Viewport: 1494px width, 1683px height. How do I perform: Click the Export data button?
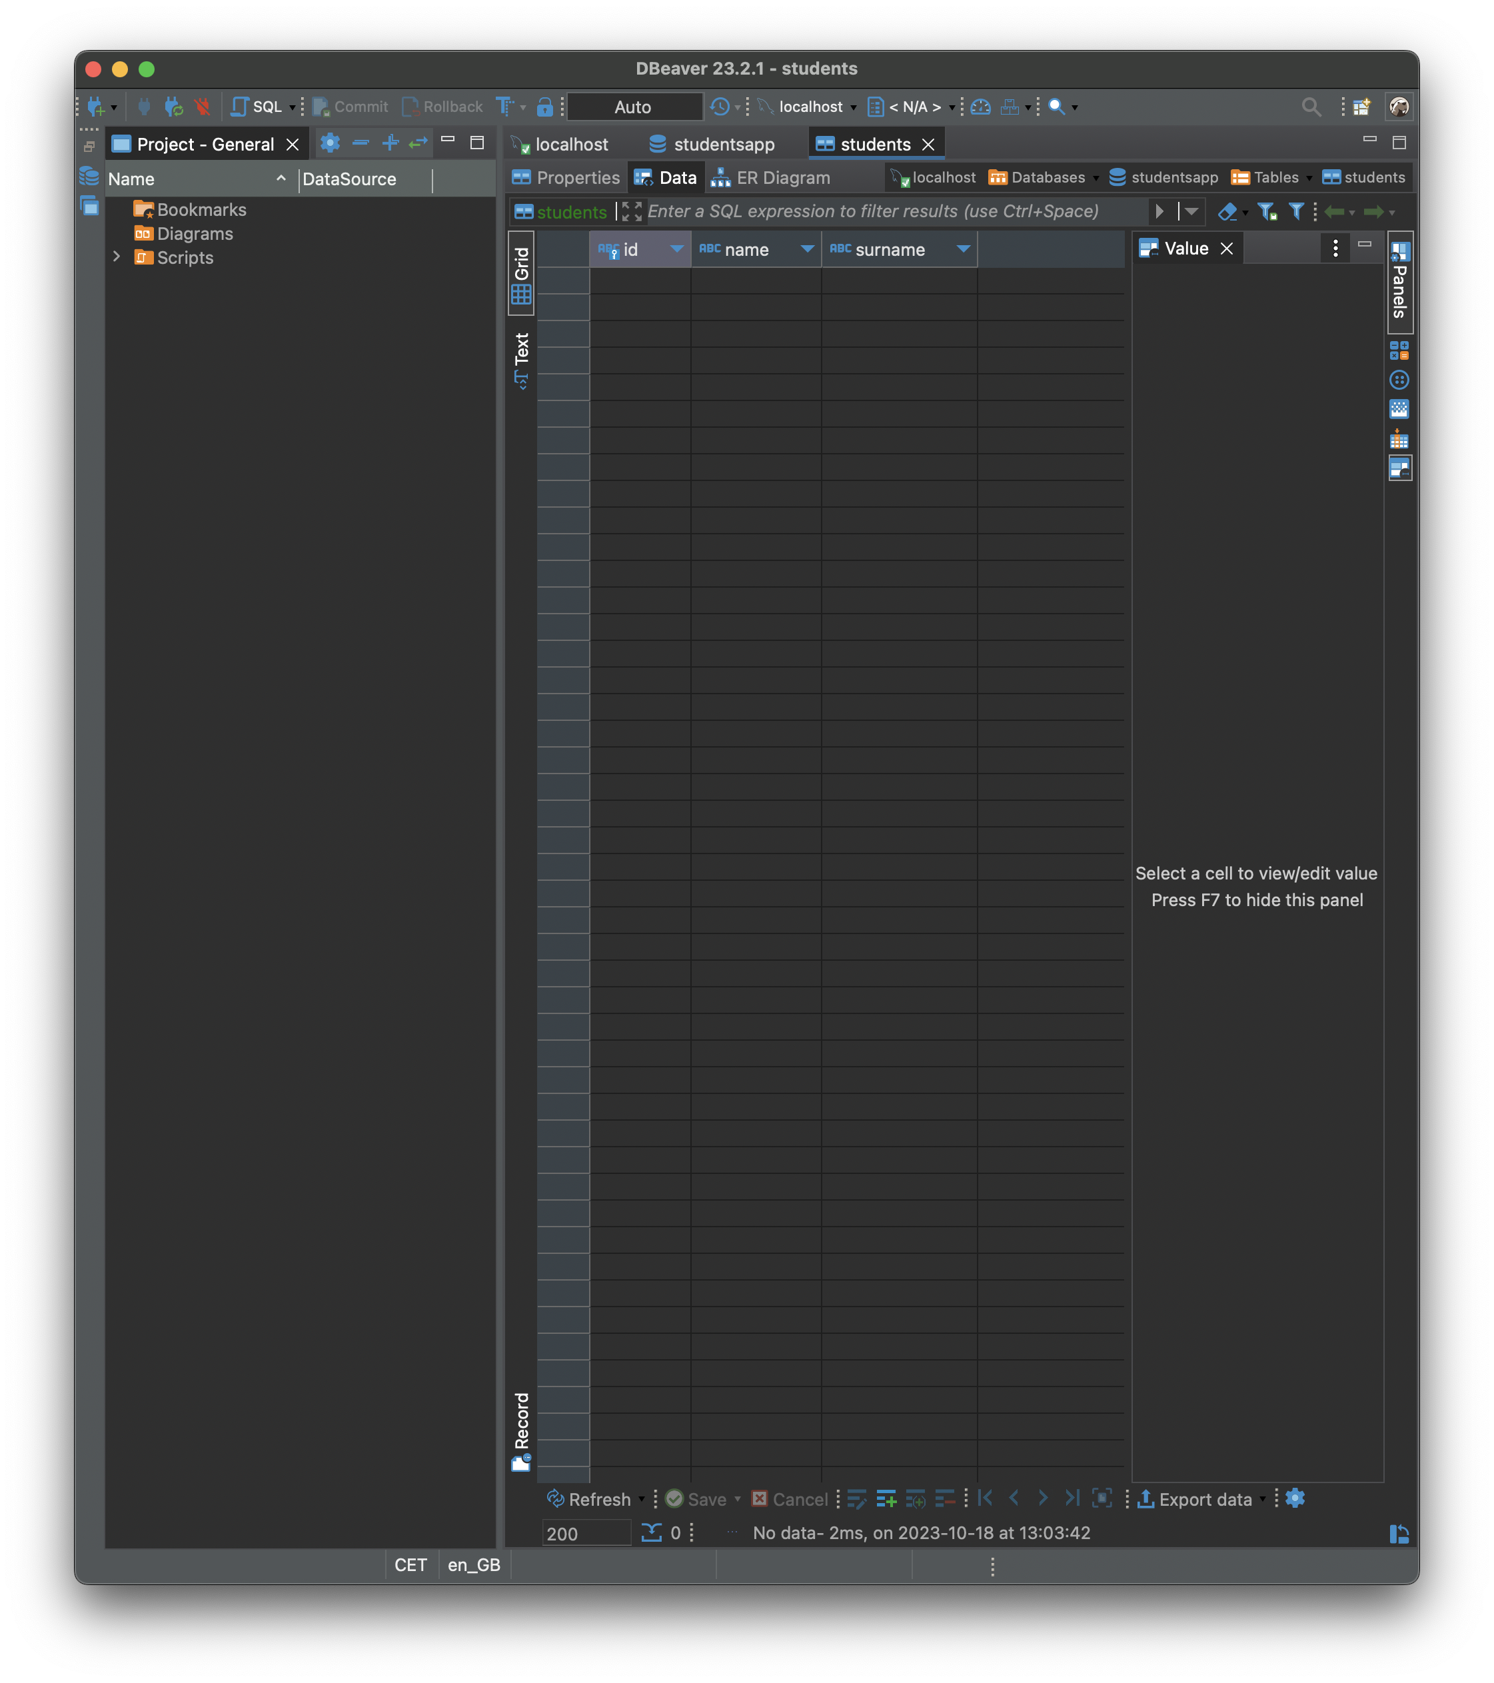coord(1196,1498)
